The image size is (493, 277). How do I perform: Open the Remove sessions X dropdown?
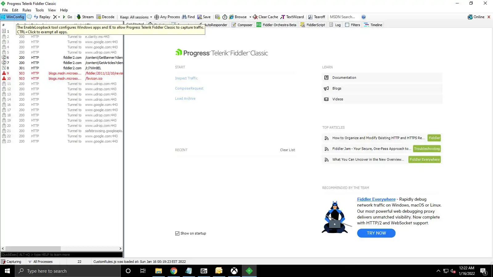(56, 17)
